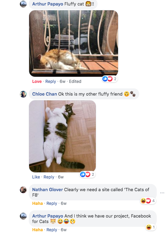This screenshot has width=167, height=235.
Task: Open options menu beside Nathan Glover's comment
Action: point(162,193)
